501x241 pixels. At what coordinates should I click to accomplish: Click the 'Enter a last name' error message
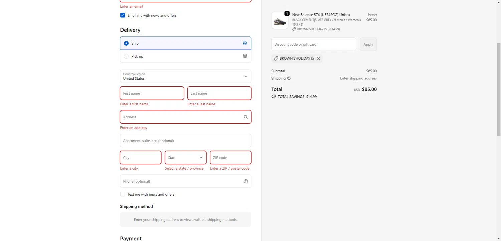pyautogui.click(x=201, y=104)
